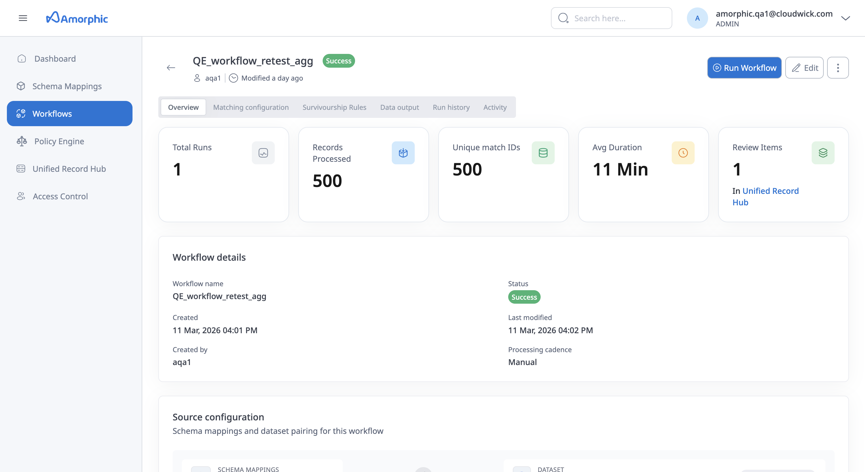
Task: Click in the Search here field
Action: coord(611,18)
